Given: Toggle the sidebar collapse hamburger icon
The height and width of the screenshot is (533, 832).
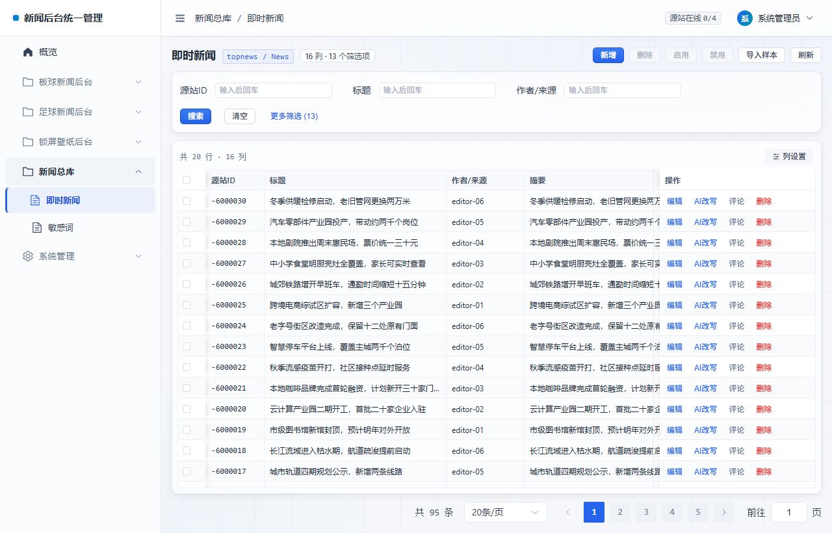Looking at the screenshot, I should point(180,18).
